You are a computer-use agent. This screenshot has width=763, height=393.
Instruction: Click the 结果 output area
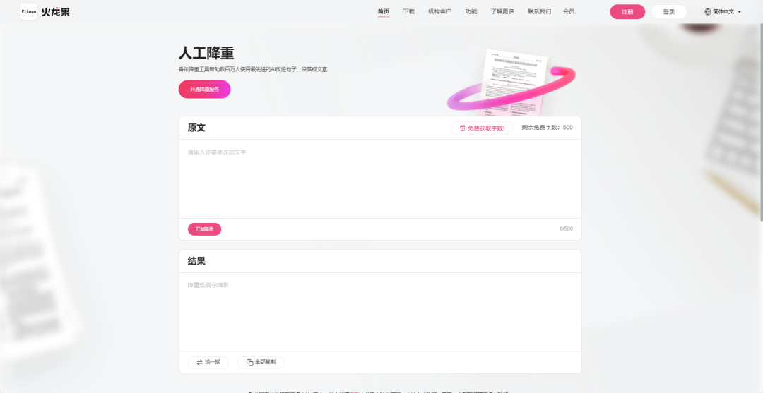tap(380, 311)
